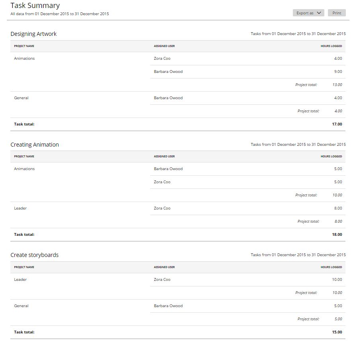Click the Export as chevron arrow
The image size is (357, 343).
pyautogui.click(x=319, y=13)
